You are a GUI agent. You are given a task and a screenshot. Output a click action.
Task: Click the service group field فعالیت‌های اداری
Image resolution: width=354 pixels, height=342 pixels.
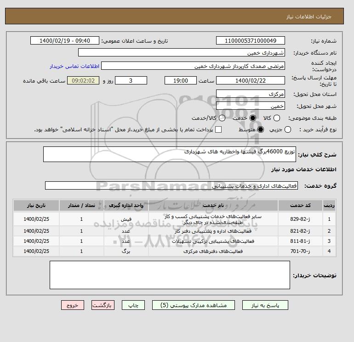pos(171,185)
